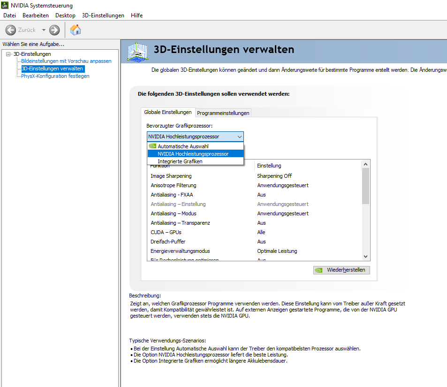Open the 3D-Einstellungen menu
The height and width of the screenshot is (387, 447).
pyautogui.click(x=103, y=15)
